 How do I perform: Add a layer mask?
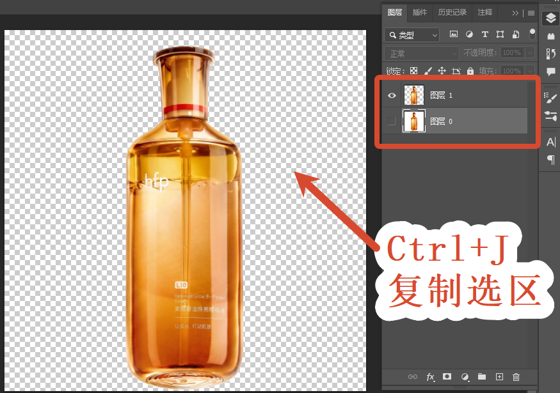(x=447, y=376)
